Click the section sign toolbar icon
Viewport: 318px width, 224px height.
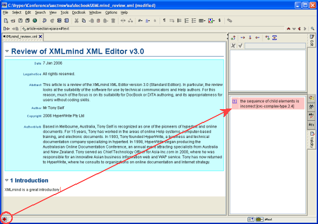(x=220, y=20)
